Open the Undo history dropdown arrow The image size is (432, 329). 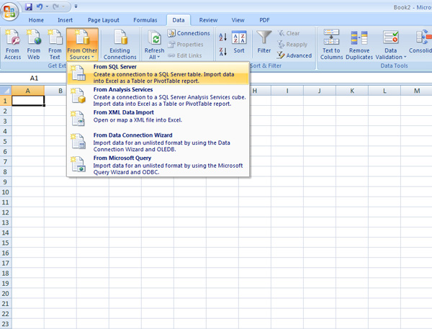tap(47, 6)
